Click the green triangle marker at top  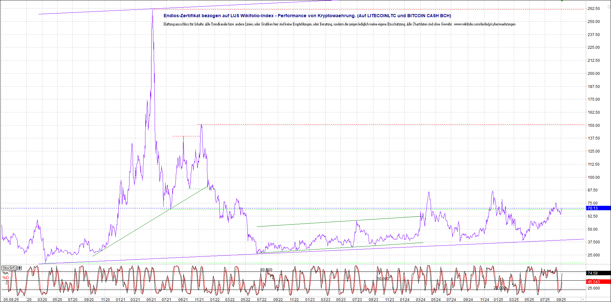coord(562,1)
